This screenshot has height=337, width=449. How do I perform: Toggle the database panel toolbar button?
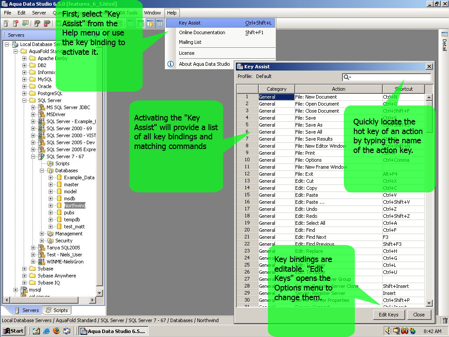(150, 24)
